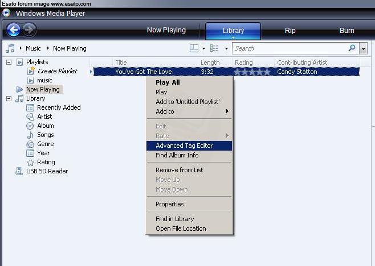This screenshot has width=375, height=266.
Task: Click the Genre icon
Action: 30,144
